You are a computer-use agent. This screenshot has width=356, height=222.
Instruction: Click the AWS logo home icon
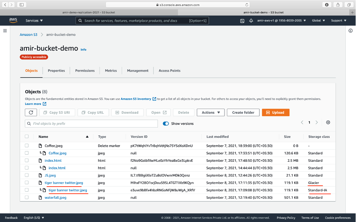13,20
